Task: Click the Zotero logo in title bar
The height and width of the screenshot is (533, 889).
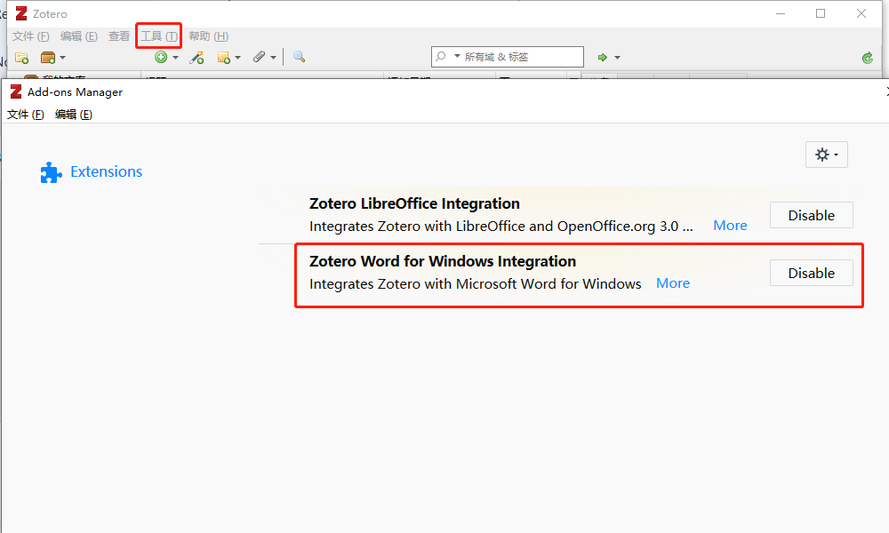Action: (21, 13)
